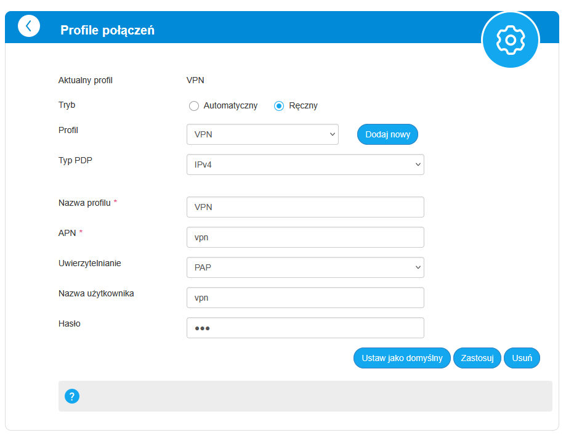574x435 pixels.
Task: Focus the Nazwa profilu input field
Action: pos(305,207)
